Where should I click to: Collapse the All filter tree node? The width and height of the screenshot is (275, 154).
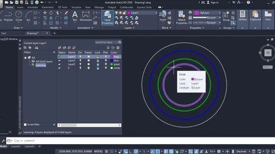[x=25, y=58]
